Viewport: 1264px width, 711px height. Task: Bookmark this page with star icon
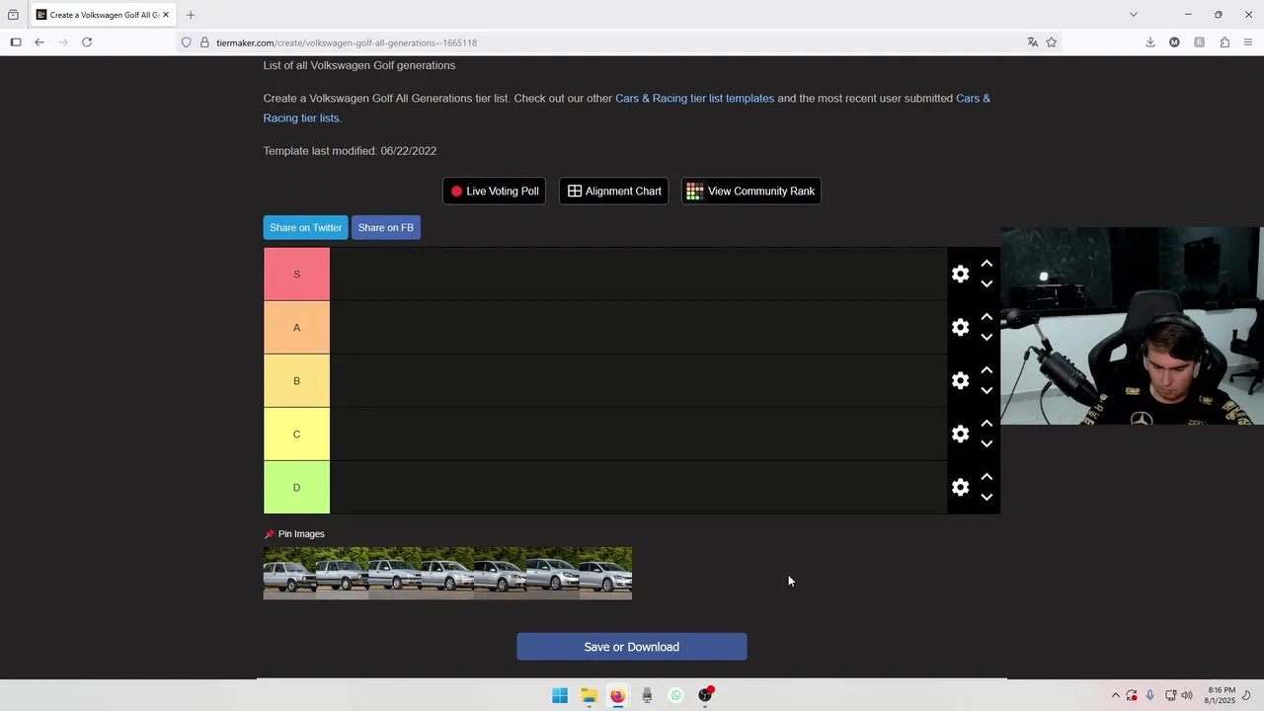point(1052,42)
